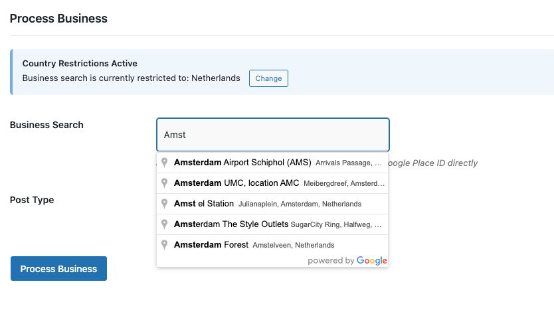Click the Country Restrictions Active notice title
554x310 pixels.
[x=80, y=64]
